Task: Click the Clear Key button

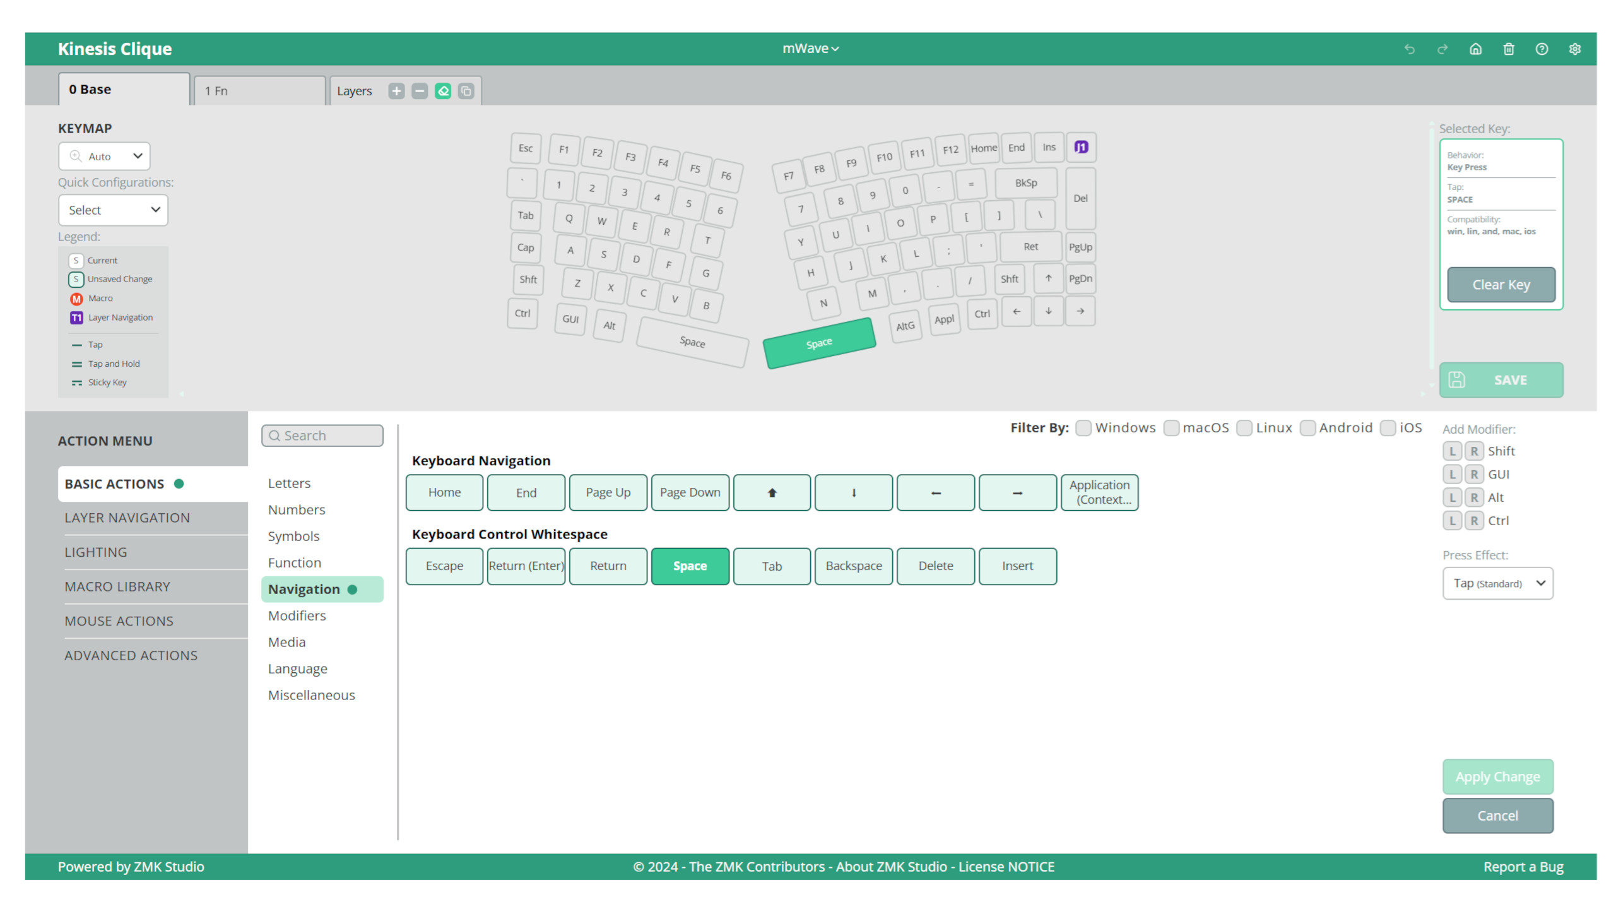Action: point(1501,285)
